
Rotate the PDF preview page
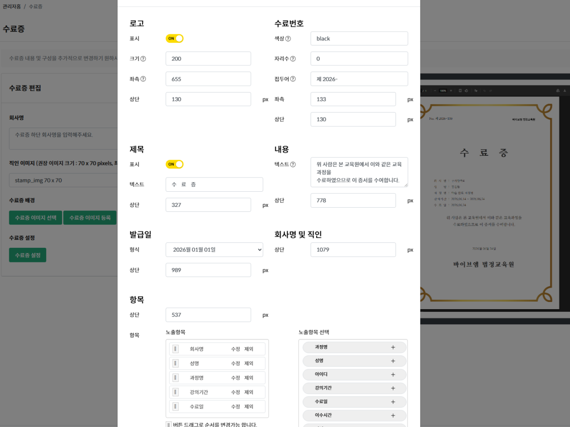tap(466, 90)
